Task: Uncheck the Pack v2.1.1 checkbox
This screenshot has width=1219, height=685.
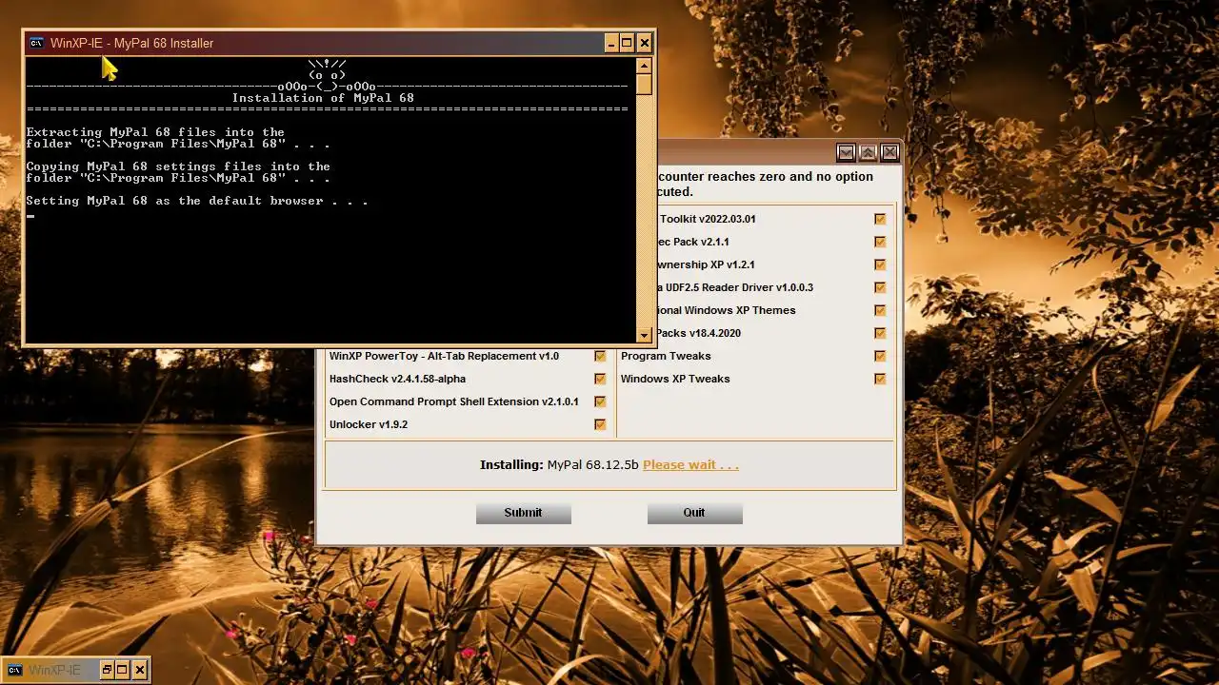Action: coord(880,242)
